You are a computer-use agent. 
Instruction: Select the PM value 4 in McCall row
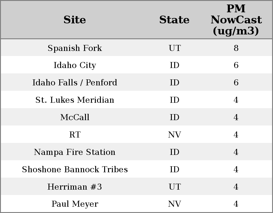coord(236,117)
